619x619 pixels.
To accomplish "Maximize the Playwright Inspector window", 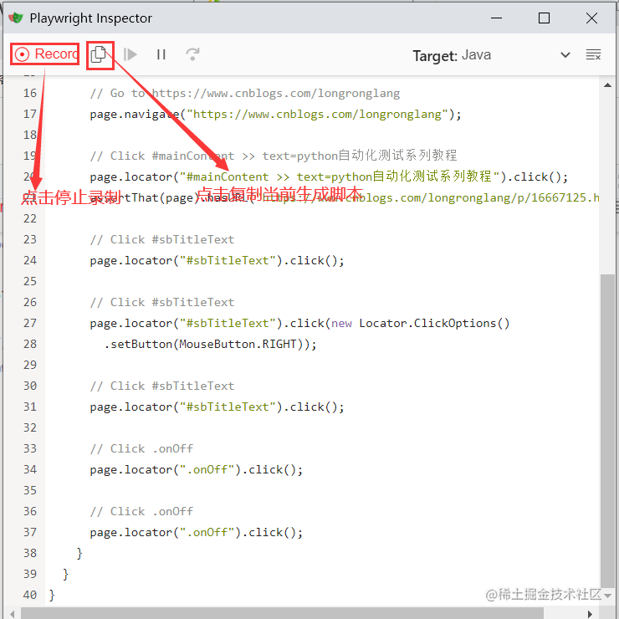I will point(544,18).
